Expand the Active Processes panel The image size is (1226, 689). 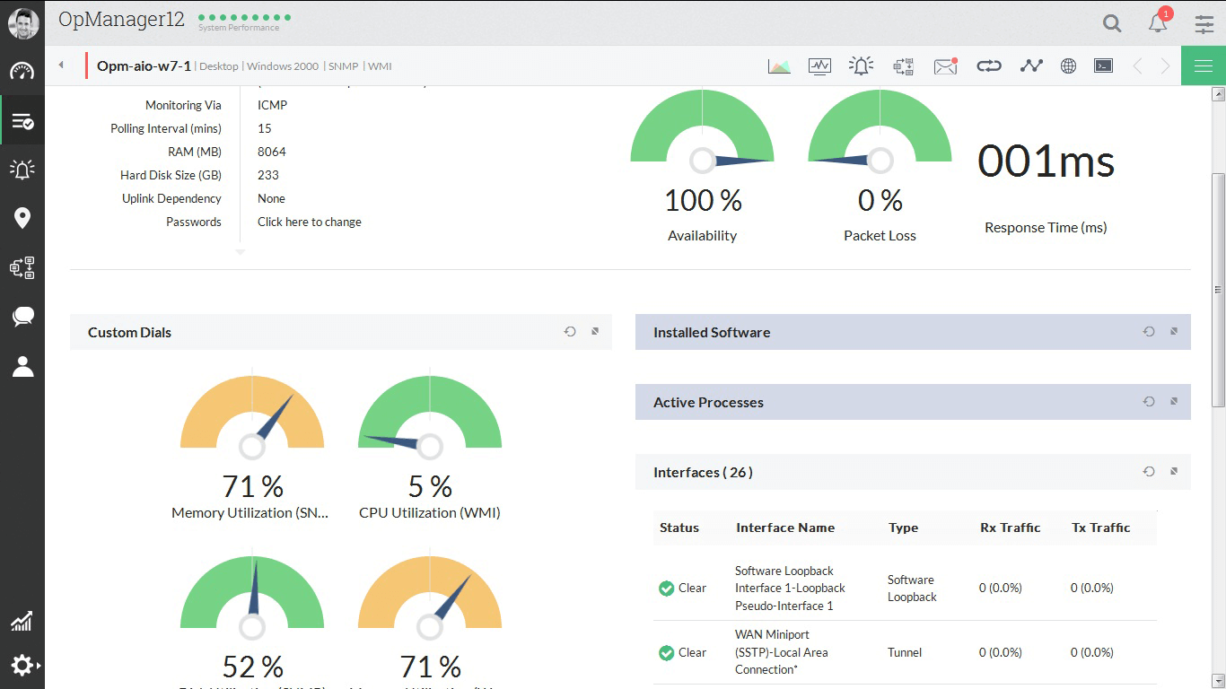click(x=1173, y=402)
